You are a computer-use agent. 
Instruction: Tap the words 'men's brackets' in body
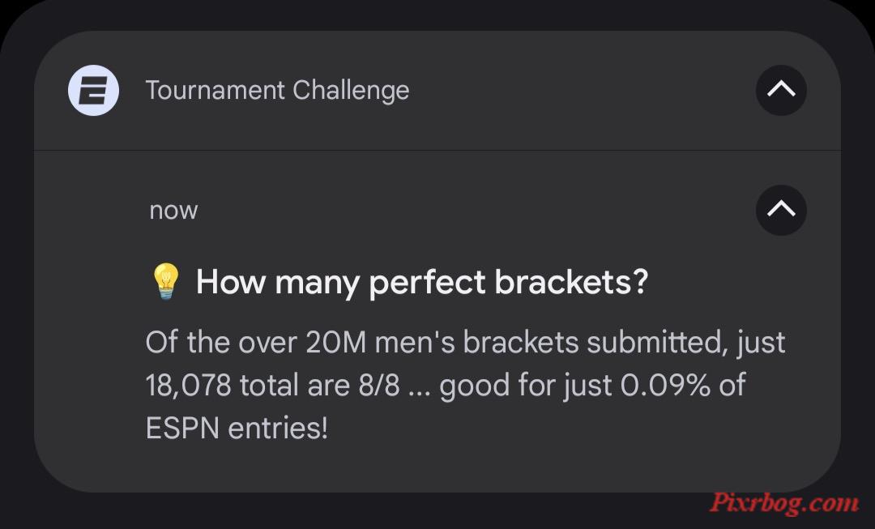476,343
